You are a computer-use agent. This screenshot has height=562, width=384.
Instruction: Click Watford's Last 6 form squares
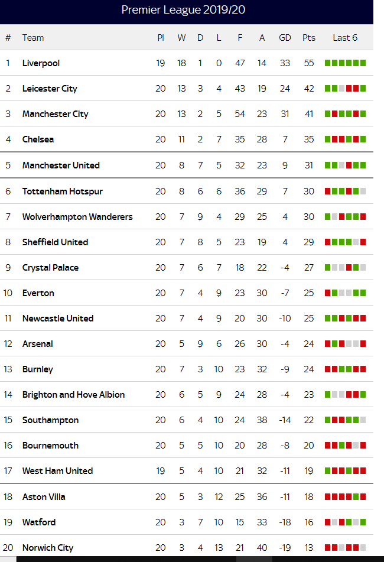(x=345, y=522)
